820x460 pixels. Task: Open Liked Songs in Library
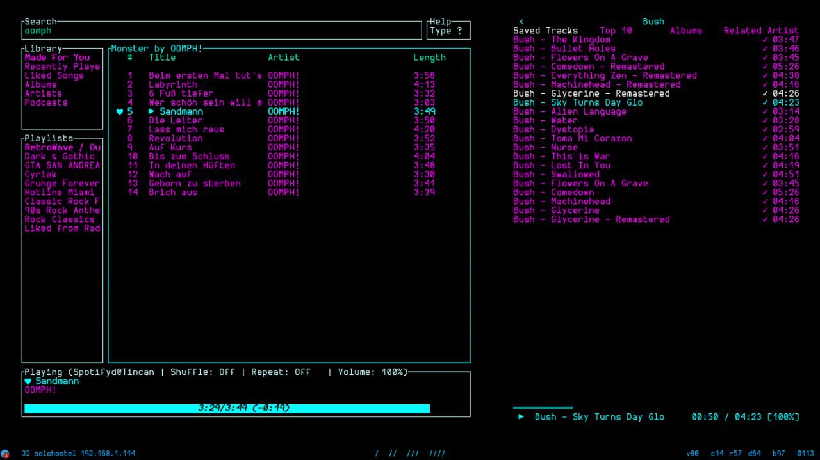pyautogui.click(x=54, y=75)
